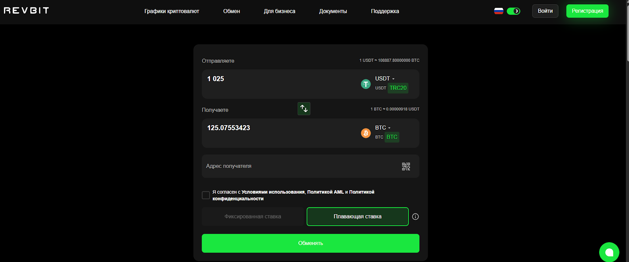Toggle the dark mode switch
This screenshot has width=629, height=262.
(x=513, y=11)
